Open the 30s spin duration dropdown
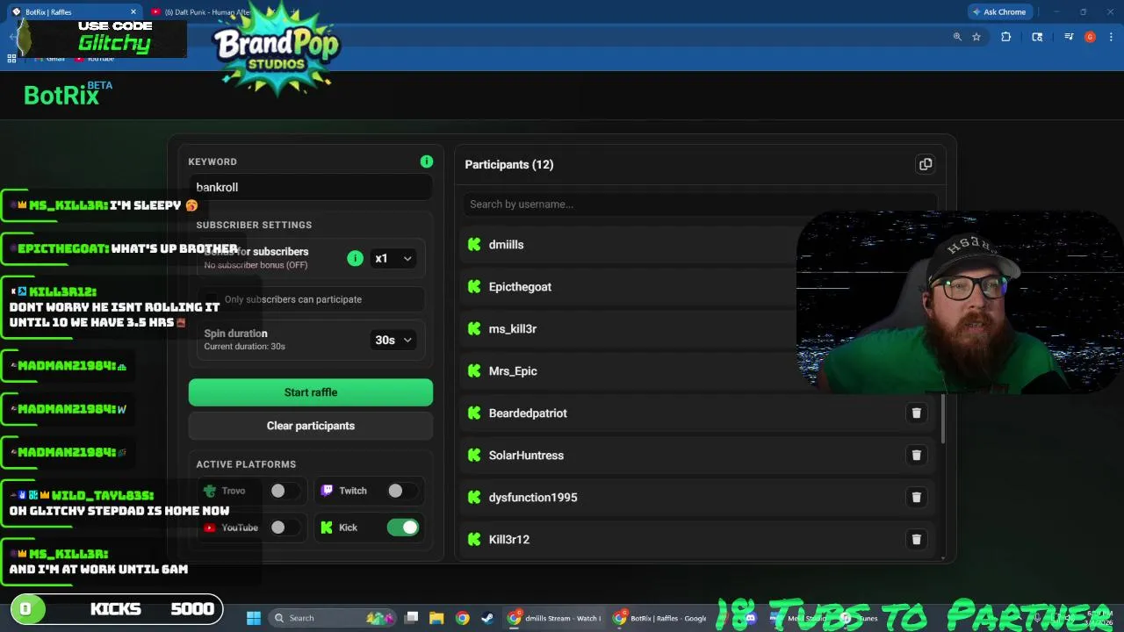 point(393,340)
